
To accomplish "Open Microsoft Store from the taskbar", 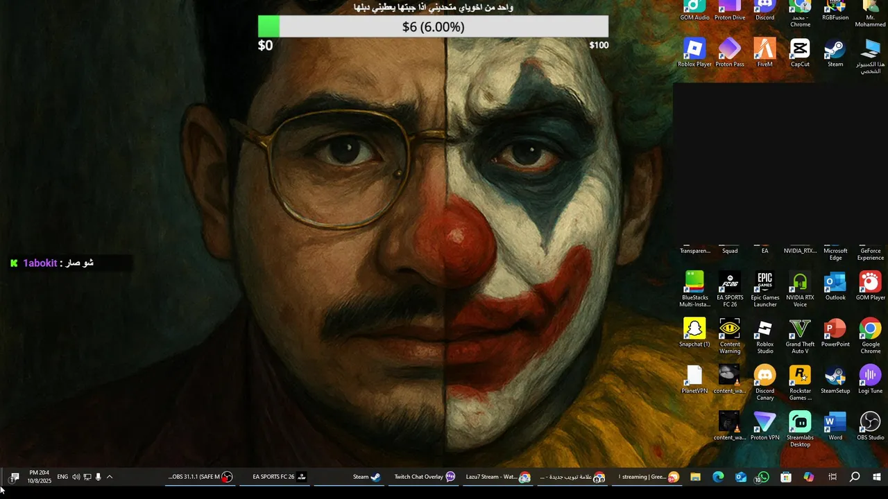I will point(786,477).
